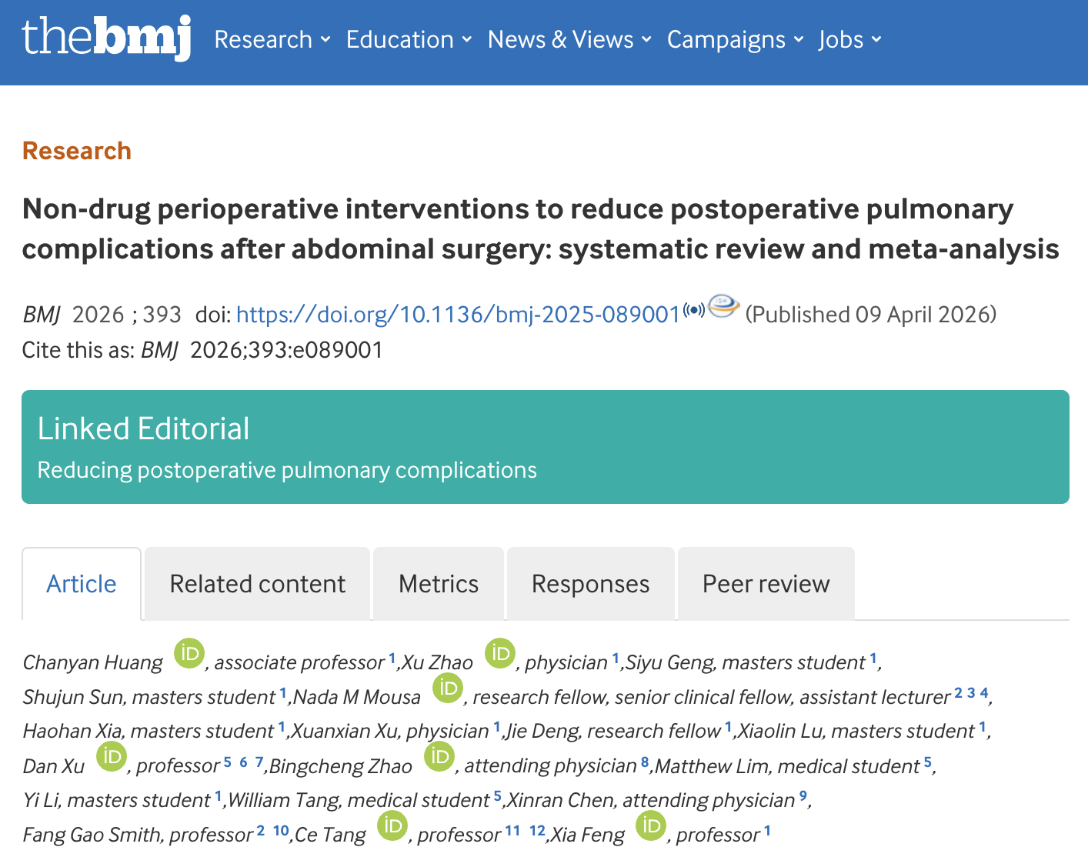Click the BMJ logo

pos(106,38)
